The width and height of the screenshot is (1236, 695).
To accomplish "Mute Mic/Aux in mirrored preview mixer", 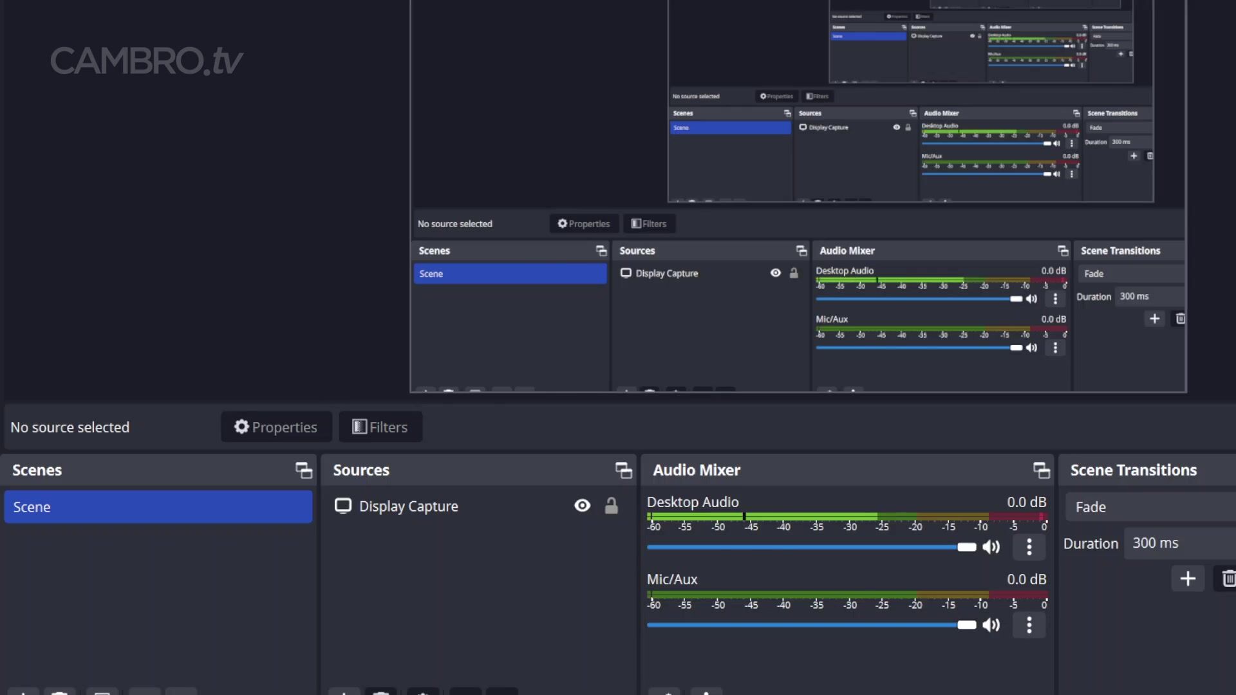I will coord(1031,347).
